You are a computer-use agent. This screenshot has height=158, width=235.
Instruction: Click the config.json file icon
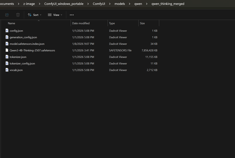[x=7, y=31]
